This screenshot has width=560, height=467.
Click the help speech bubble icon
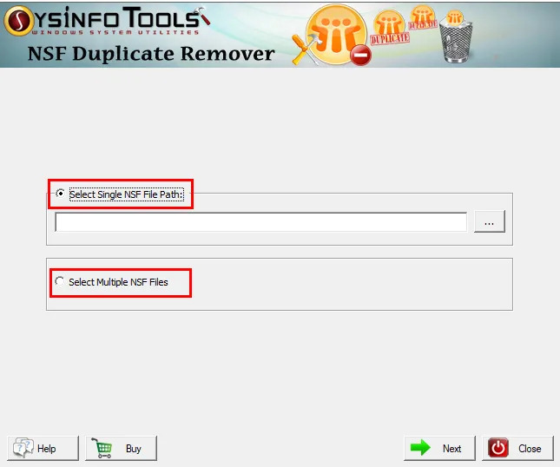click(x=23, y=448)
